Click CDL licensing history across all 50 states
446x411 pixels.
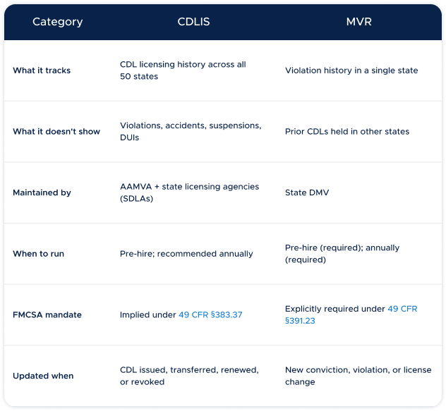(x=183, y=70)
